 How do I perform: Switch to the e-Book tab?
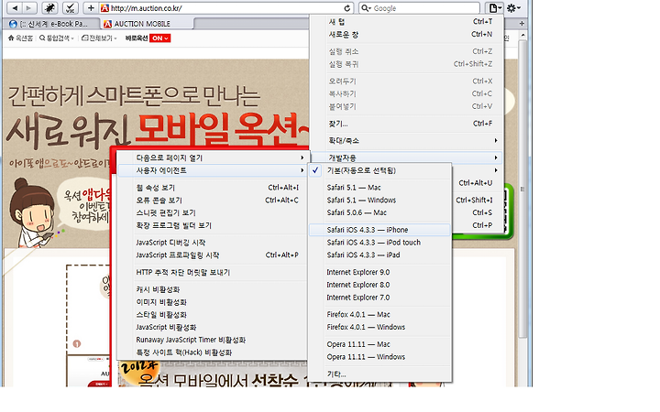(x=50, y=24)
